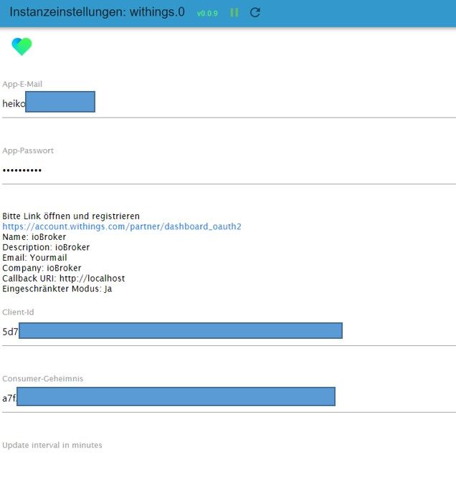Click the title Instanzeinstellungen: withings.0
This screenshot has width=456, height=500.
(97, 12)
